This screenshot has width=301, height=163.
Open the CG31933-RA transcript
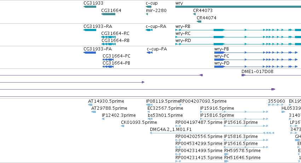pyautogui.click(x=90, y=30)
